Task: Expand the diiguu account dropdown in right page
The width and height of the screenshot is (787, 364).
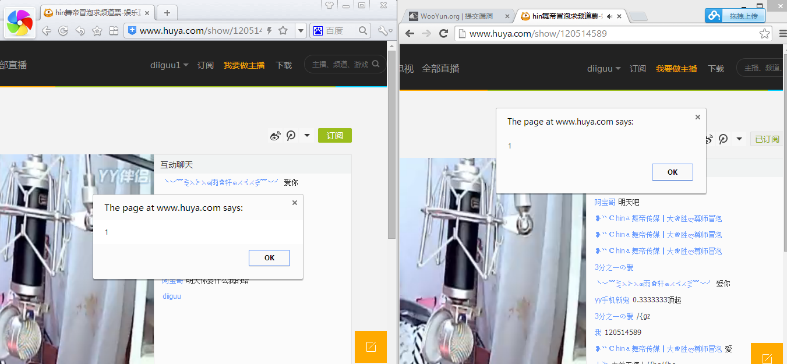Action: [x=604, y=69]
